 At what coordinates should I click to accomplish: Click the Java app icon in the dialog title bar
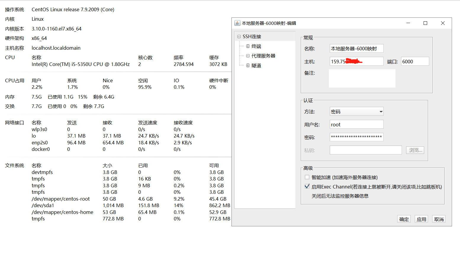(237, 23)
